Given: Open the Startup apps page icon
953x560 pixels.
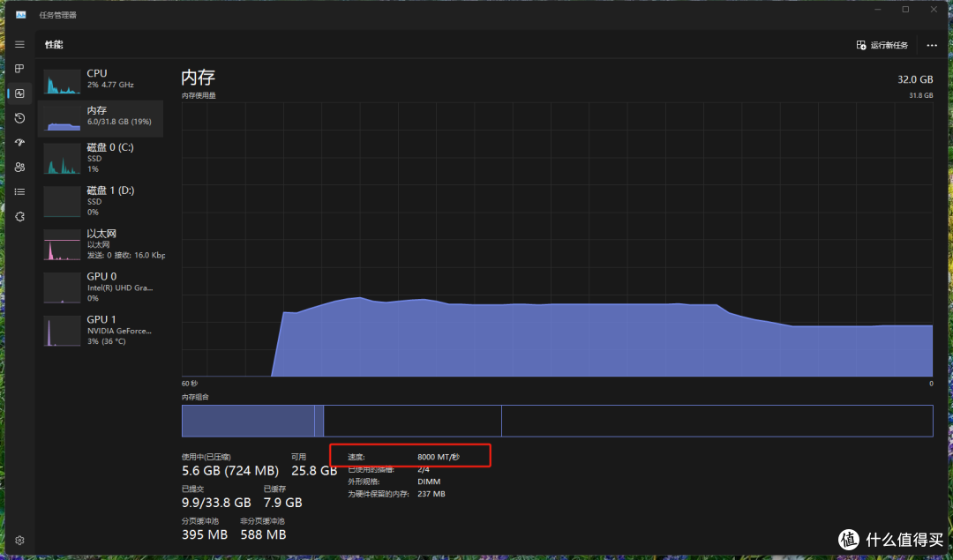Looking at the screenshot, I should tap(19, 142).
